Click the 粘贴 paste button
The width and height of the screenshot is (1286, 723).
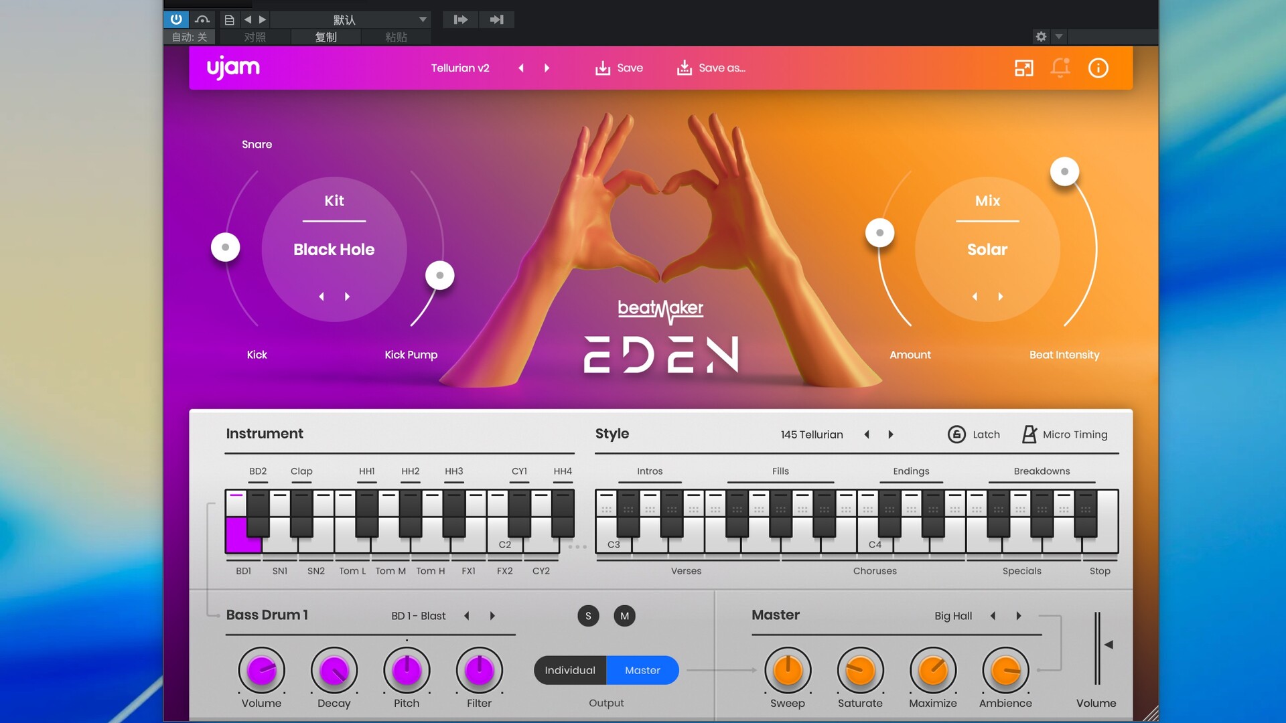(396, 37)
